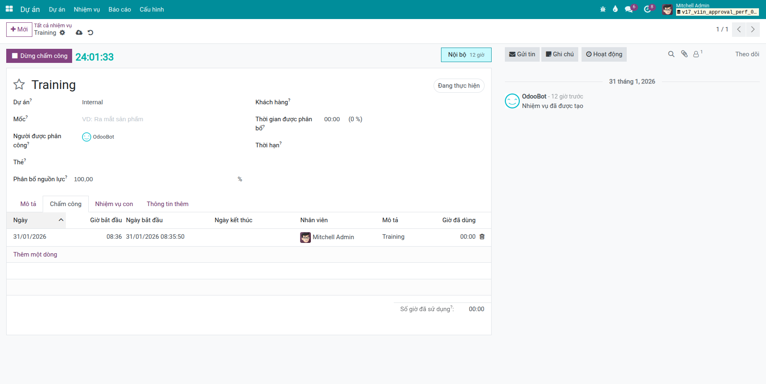This screenshot has width=766, height=384.
Task: Toggle followers list with the person icon
Action: click(x=696, y=54)
